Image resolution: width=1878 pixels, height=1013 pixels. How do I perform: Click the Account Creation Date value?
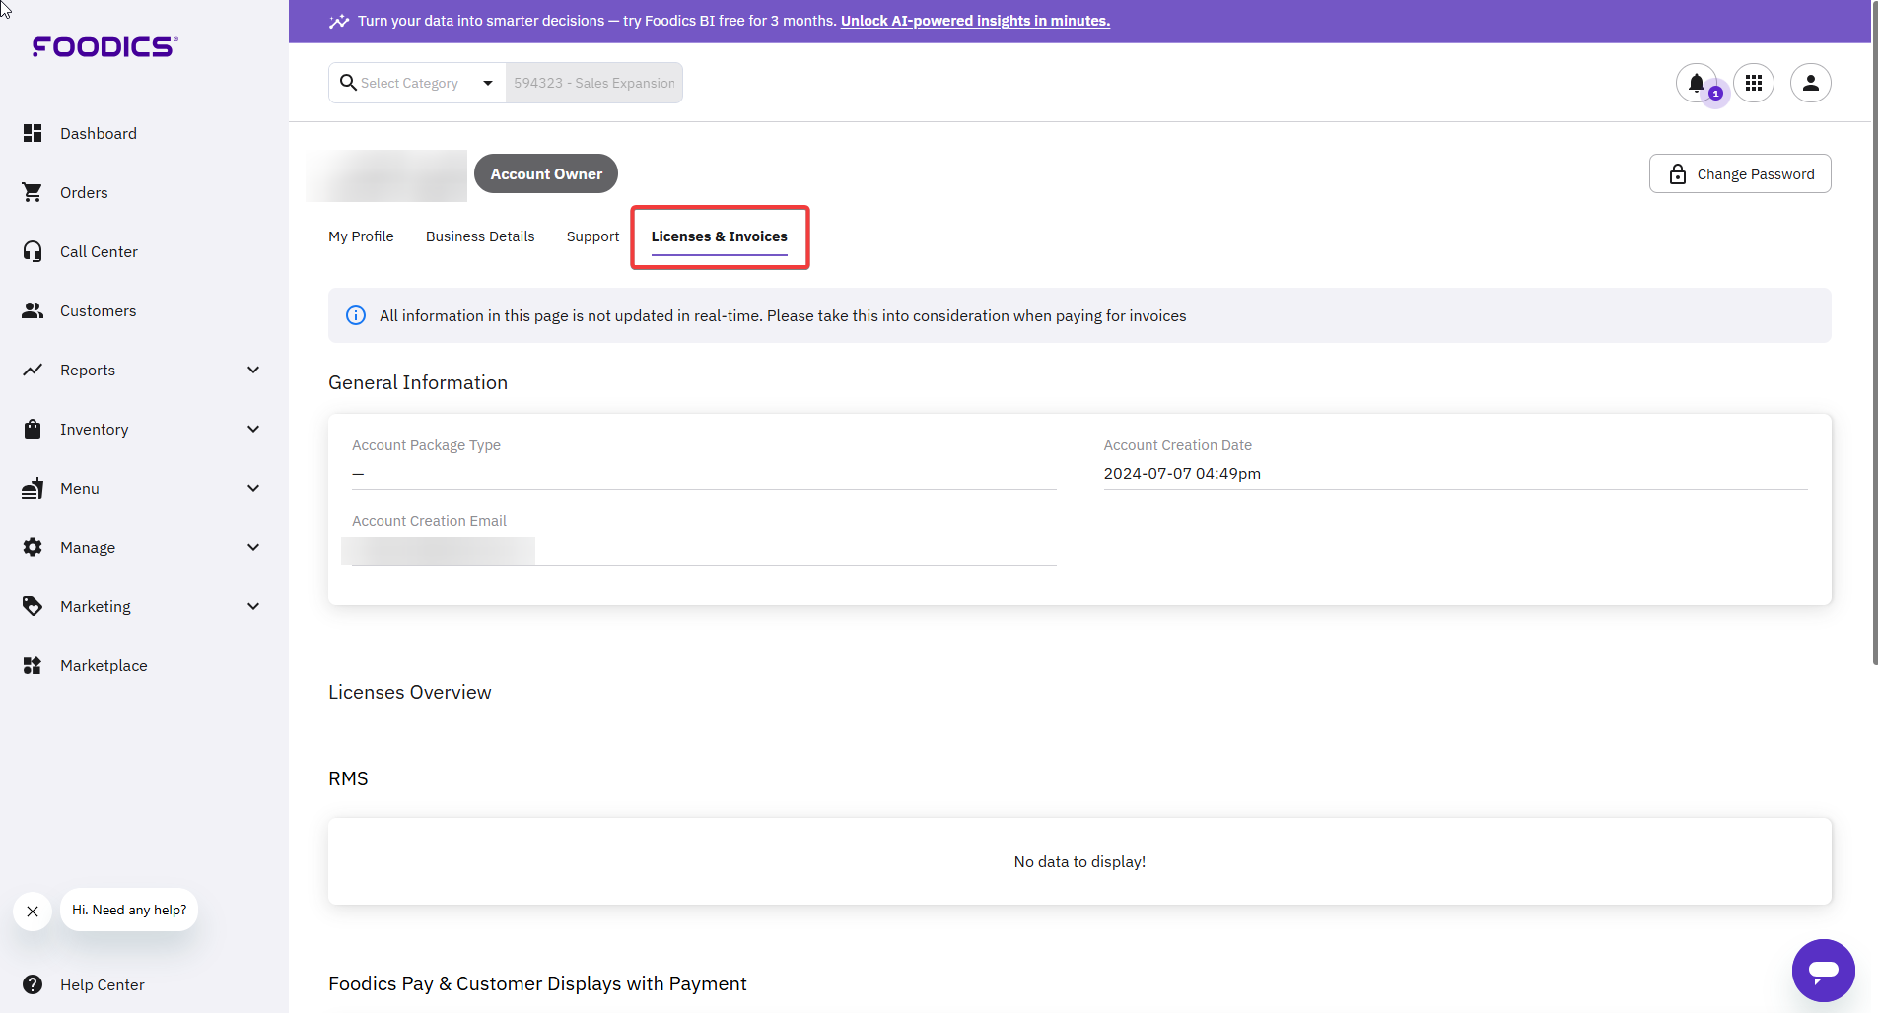pos(1182,473)
